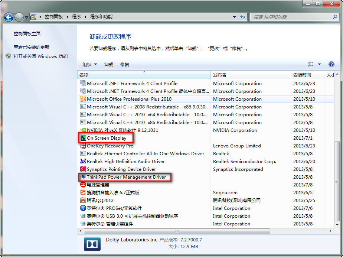Click the '腾讯科技(深圳)有限公司' publisher cell

point(237,200)
